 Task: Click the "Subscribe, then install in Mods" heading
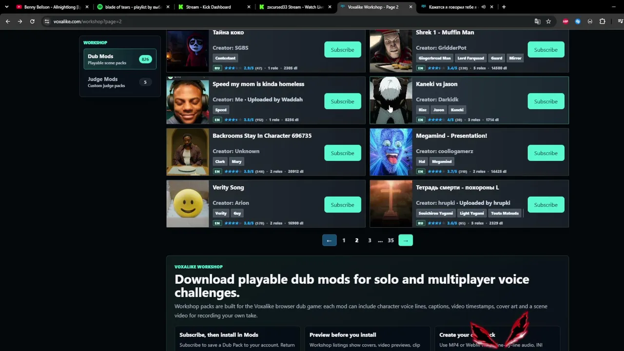(219, 335)
